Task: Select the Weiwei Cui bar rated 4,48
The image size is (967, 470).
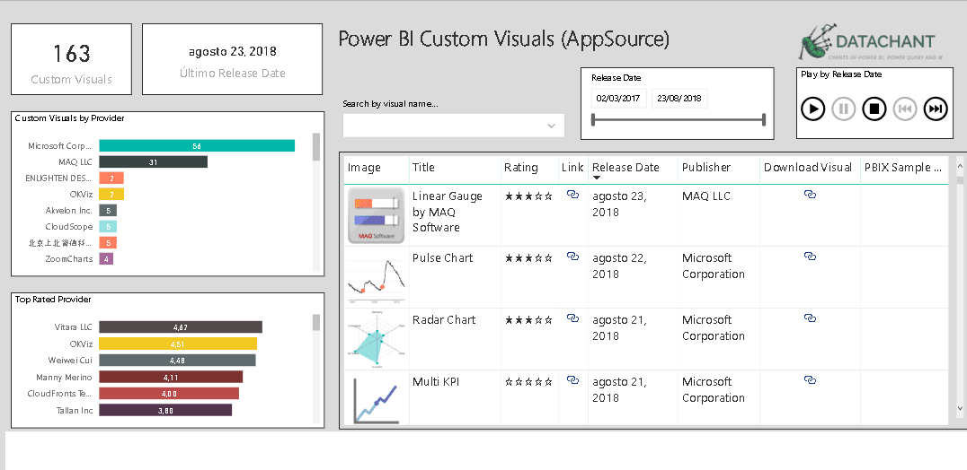Action: tap(177, 361)
